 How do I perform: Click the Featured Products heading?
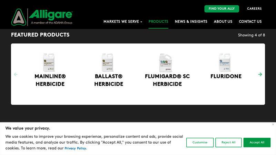[40, 35]
